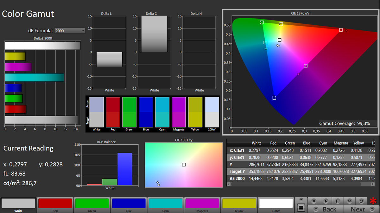Viewport: 380px width, 213px height.
Task: Click the Red Actual/Target comparison swatch
Action: 113,112
